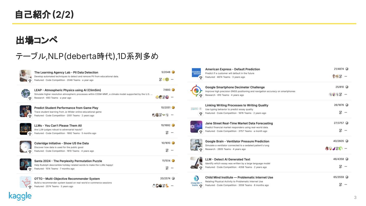Click the LEAP ClimSim competition thumbnail
Screen dimensions: 366x206
click(x=25, y=94)
